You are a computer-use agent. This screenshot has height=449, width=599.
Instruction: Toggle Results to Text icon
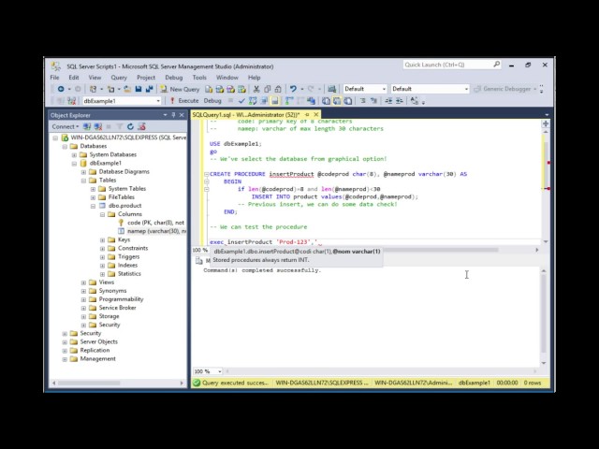(x=326, y=101)
